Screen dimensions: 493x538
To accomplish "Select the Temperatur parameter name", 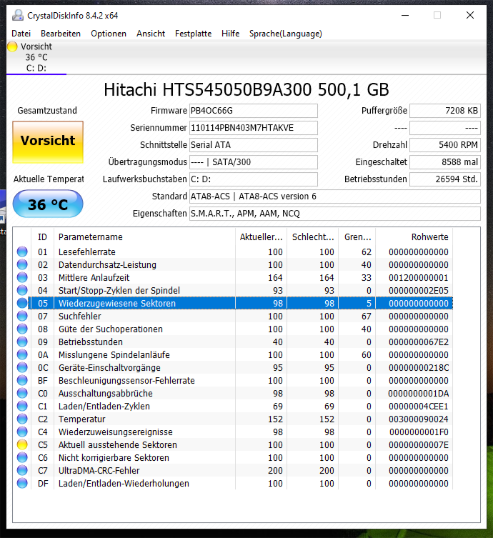I will click(x=81, y=419).
